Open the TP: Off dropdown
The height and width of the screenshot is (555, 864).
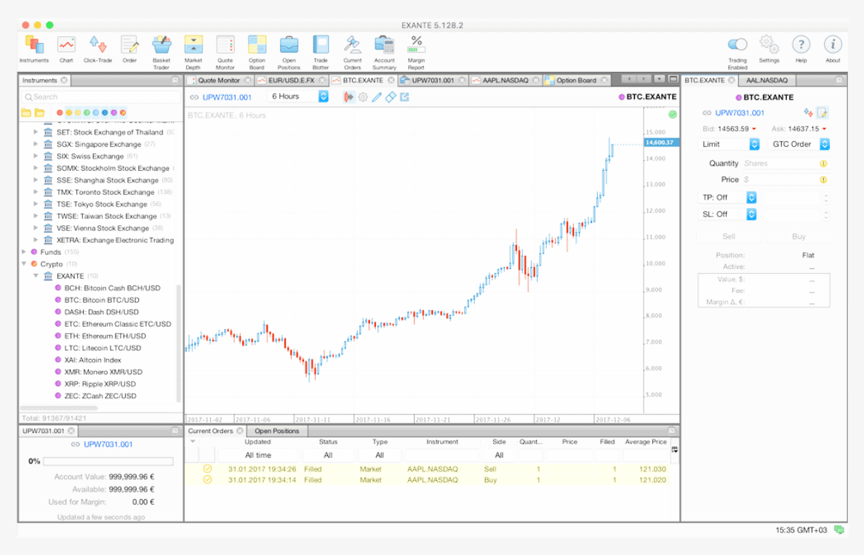[727, 197]
